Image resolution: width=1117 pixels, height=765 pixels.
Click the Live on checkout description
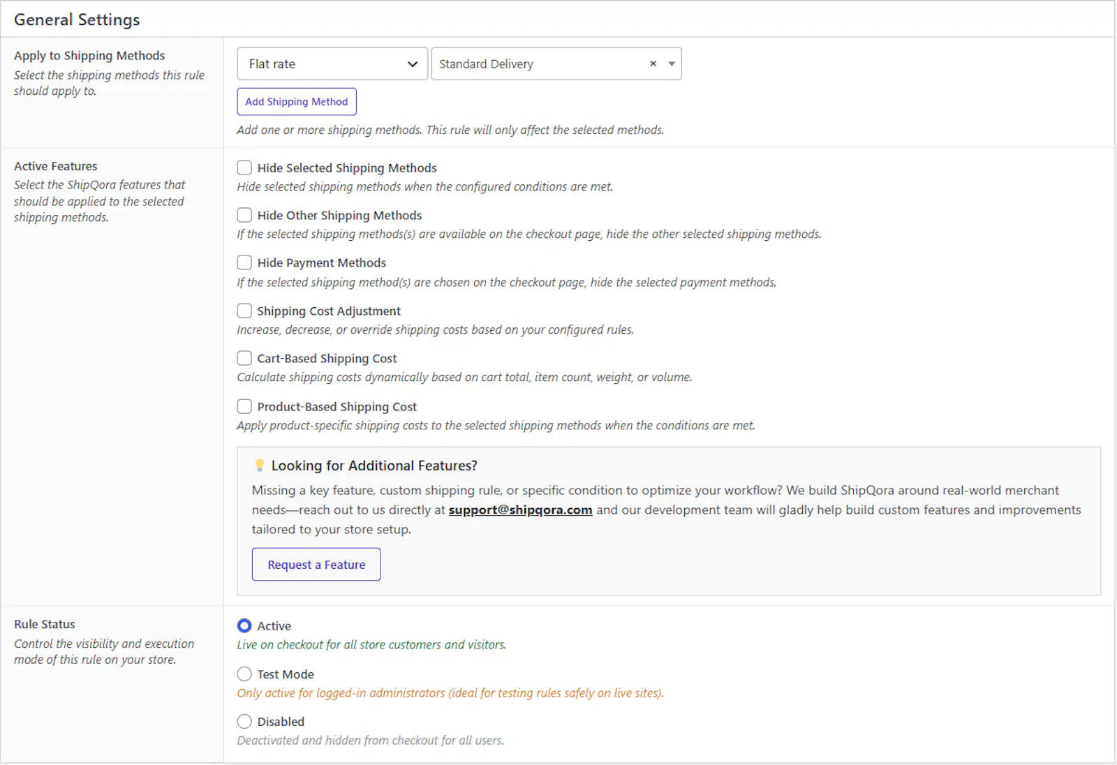(371, 645)
